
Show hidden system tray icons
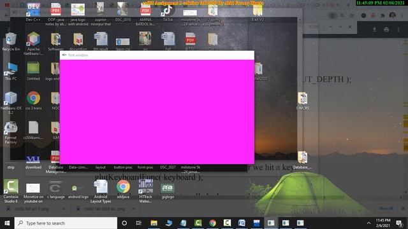(x=368, y=223)
